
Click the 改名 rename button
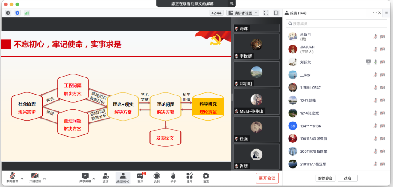347,178
